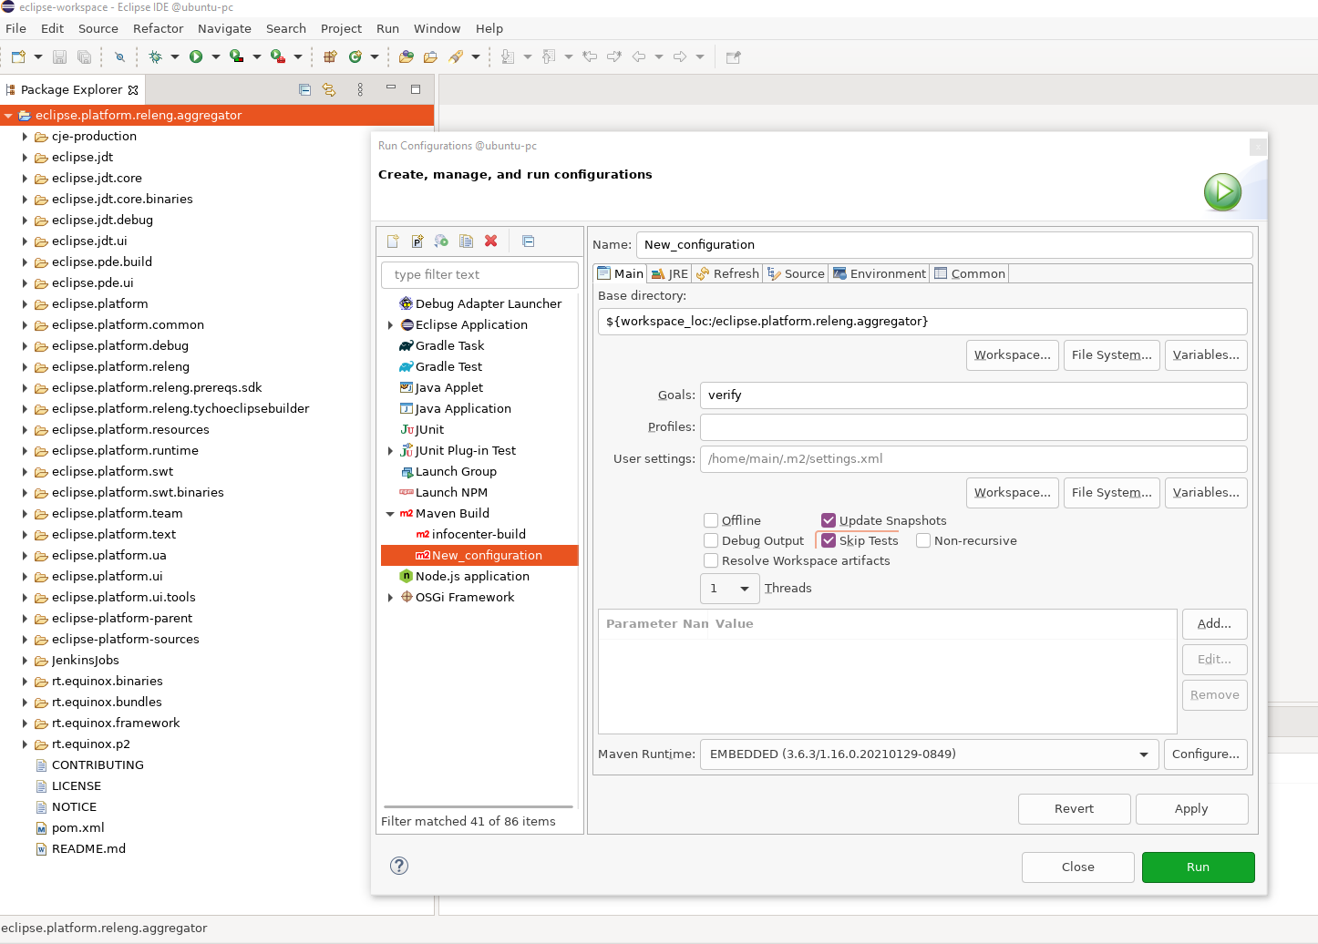The width and height of the screenshot is (1318, 944).
Task: Collapse the Maven Build tree node
Action: click(x=390, y=514)
